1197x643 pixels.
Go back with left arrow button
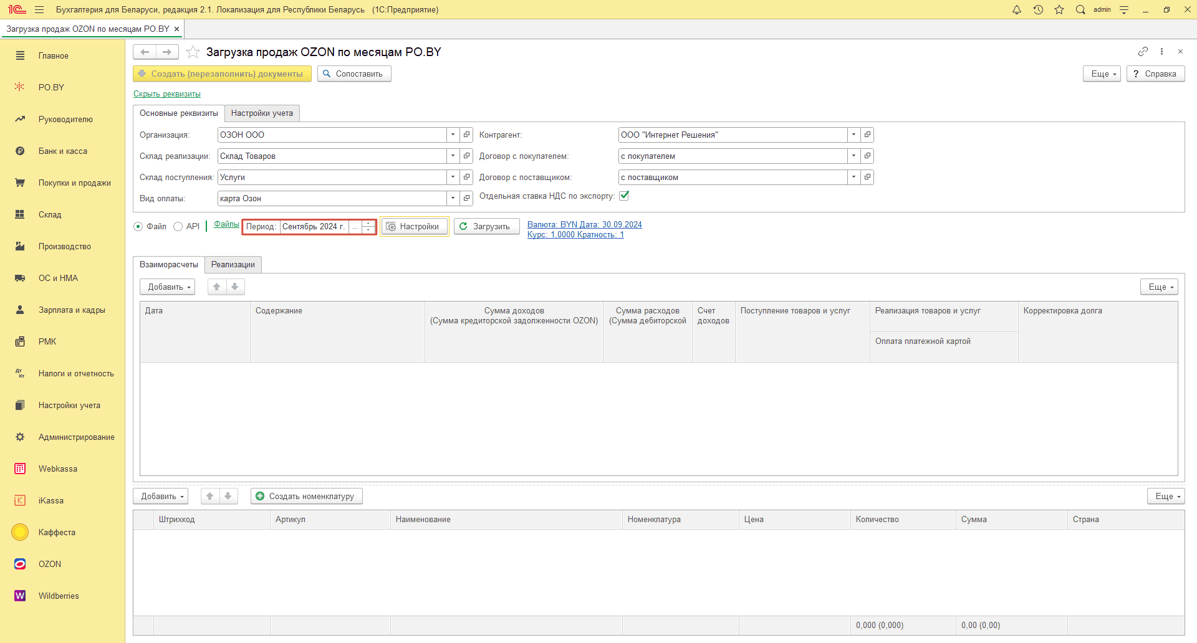coord(145,52)
